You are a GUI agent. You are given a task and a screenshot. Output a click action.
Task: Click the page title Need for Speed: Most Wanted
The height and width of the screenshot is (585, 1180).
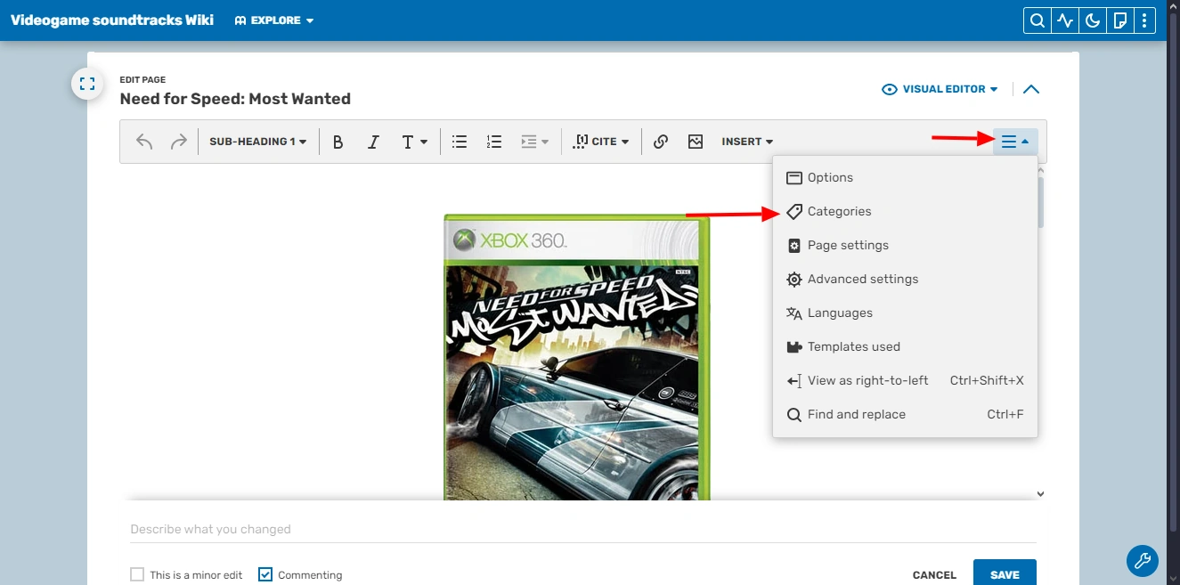tap(235, 99)
